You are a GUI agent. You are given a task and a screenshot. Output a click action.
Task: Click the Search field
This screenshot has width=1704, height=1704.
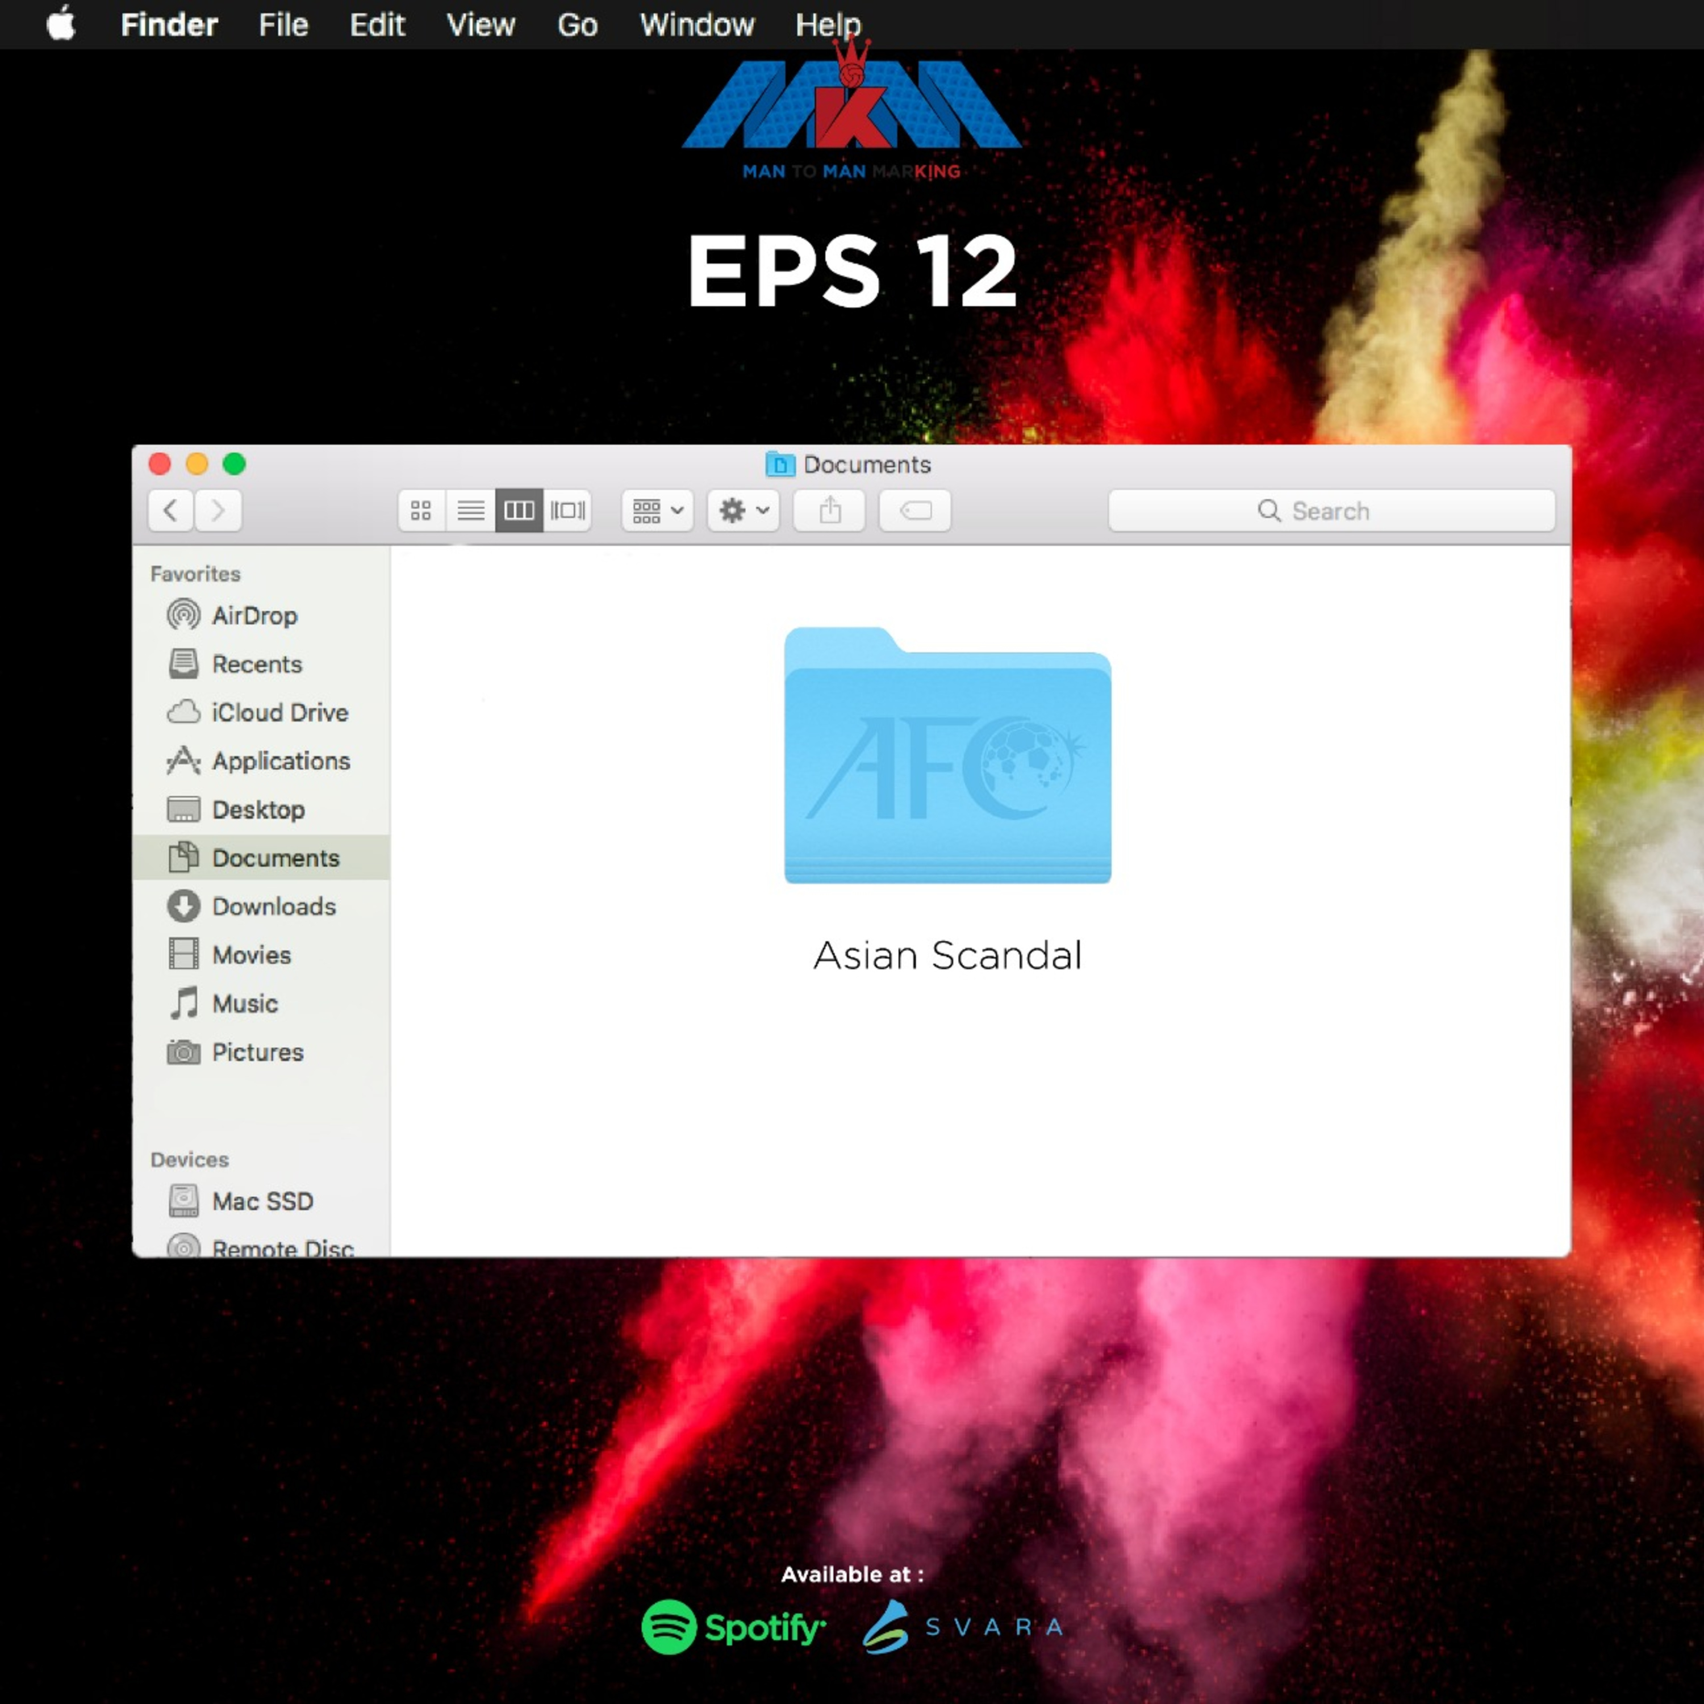coord(1331,511)
